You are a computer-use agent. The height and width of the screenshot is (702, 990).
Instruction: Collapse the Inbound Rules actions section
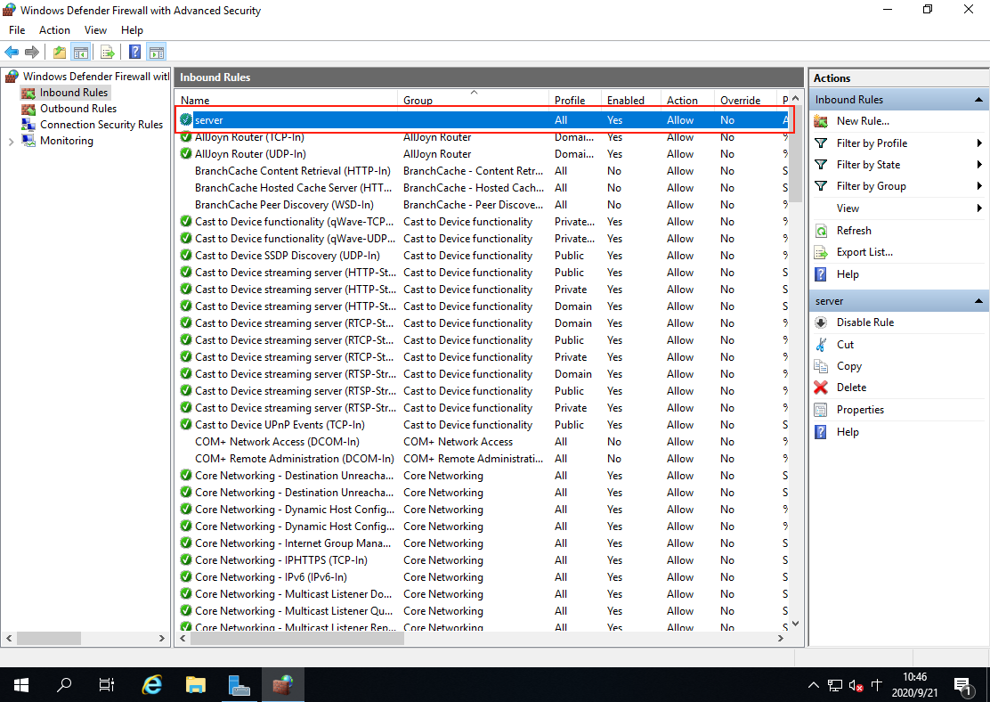[x=978, y=99]
